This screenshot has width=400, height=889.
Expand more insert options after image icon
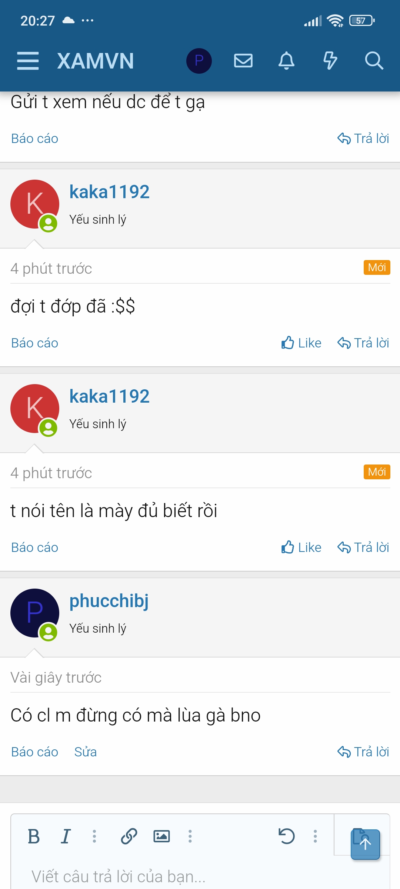pyautogui.click(x=190, y=836)
